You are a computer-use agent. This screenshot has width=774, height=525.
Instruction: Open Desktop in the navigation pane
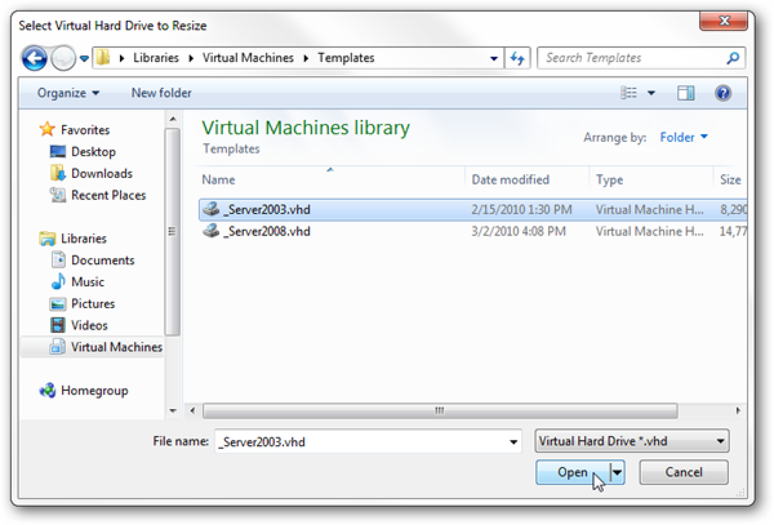(x=94, y=152)
